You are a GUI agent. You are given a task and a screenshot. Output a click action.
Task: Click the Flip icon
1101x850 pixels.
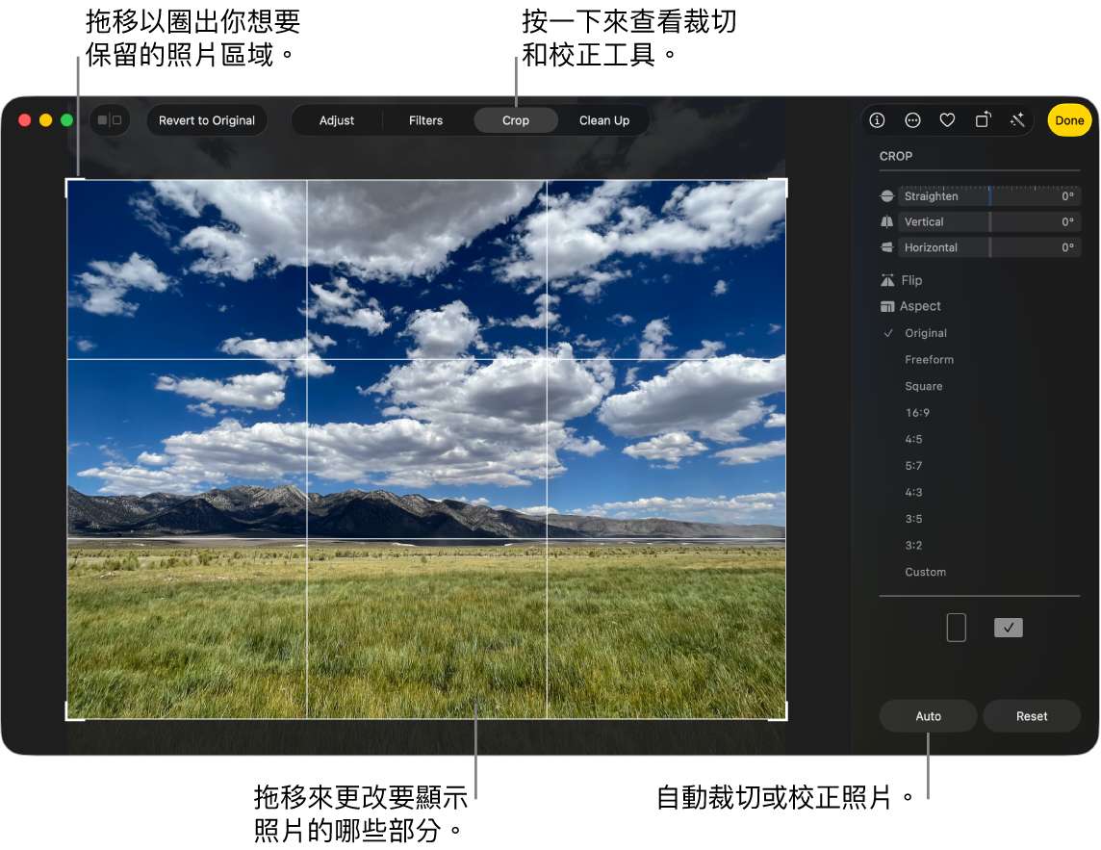coord(887,280)
